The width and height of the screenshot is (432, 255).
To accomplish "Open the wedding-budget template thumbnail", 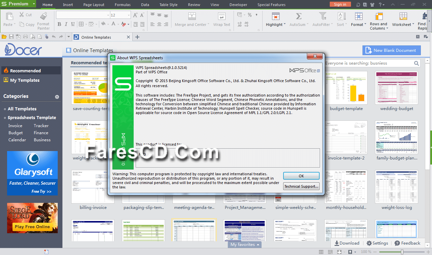I will coord(397,88).
